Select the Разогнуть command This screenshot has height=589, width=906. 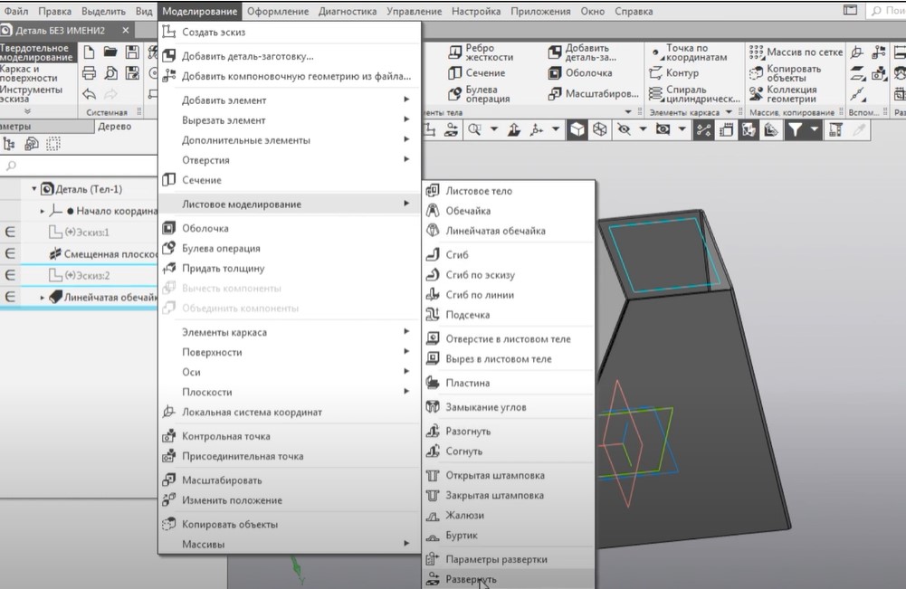click(x=509, y=432)
